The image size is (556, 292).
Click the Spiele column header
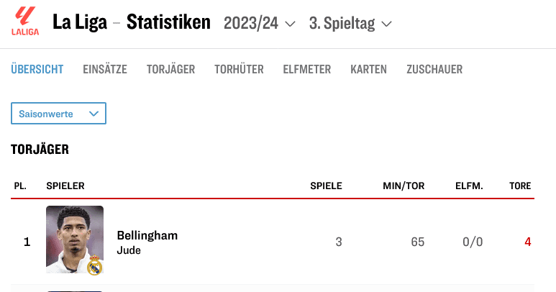click(x=326, y=186)
